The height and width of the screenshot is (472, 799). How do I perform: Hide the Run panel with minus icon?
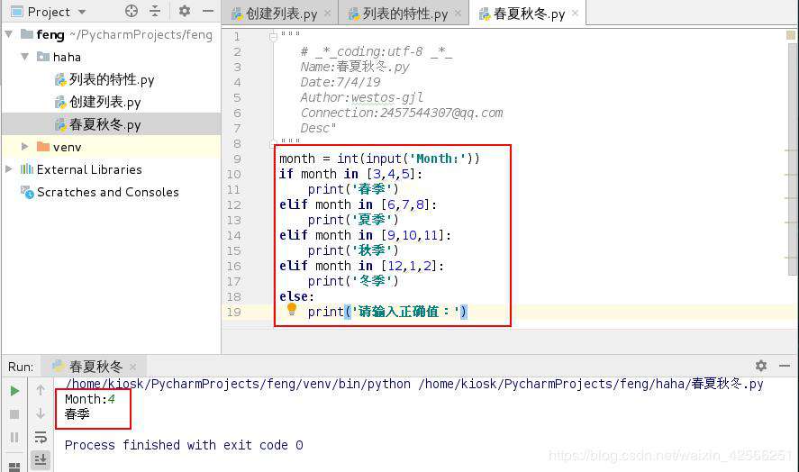[x=785, y=366]
